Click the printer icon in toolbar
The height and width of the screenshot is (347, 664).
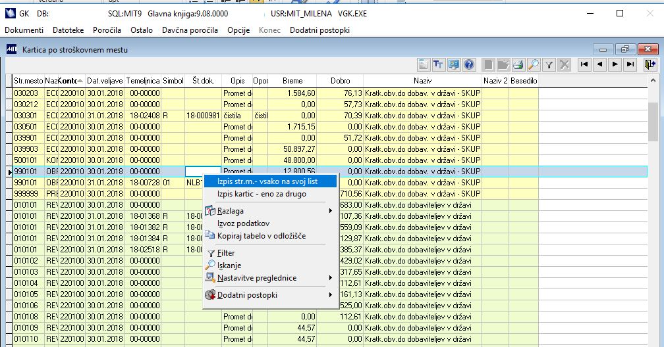518,64
